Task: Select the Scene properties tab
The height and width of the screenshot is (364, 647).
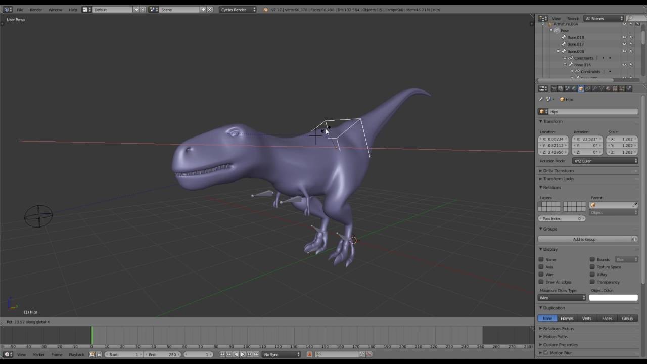Action: [x=568, y=88]
